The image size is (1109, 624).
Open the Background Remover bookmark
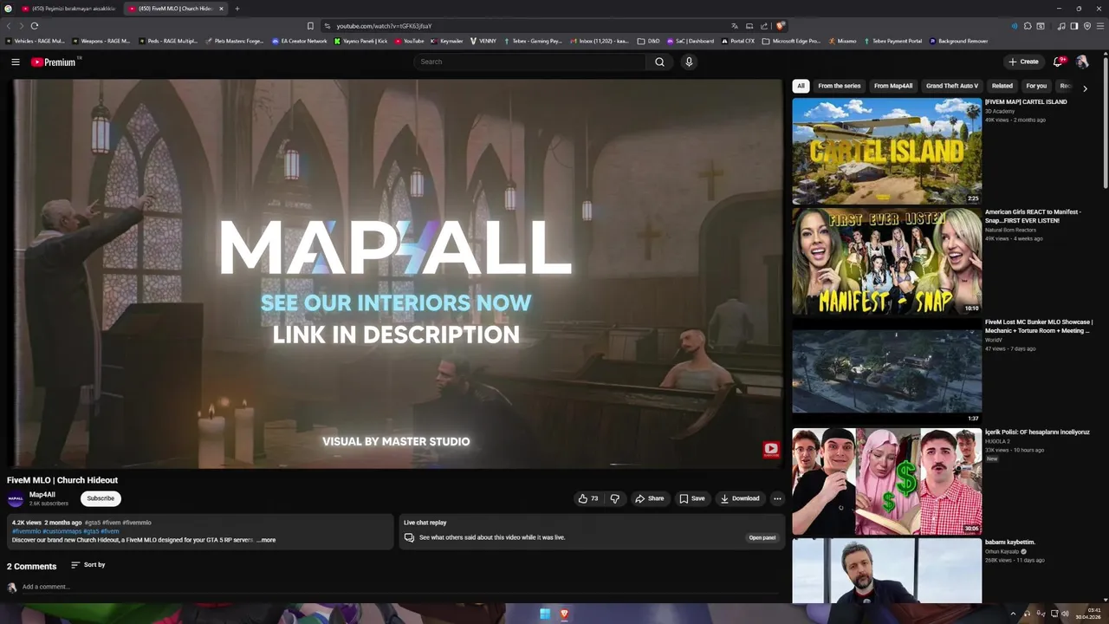tap(959, 41)
